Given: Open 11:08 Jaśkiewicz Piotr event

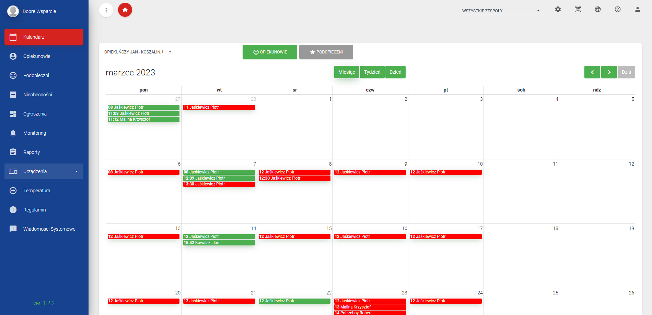Looking at the screenshot, I should [x=143, y=113].
